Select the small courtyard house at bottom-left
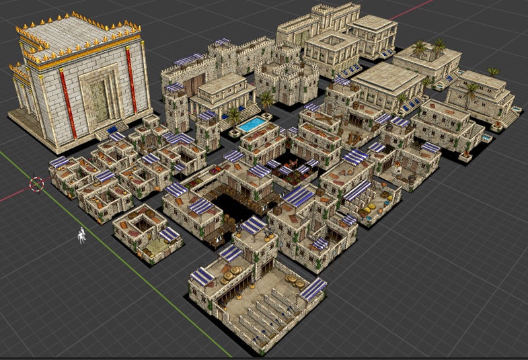The image size is (528, 360). tap(145, 230)
